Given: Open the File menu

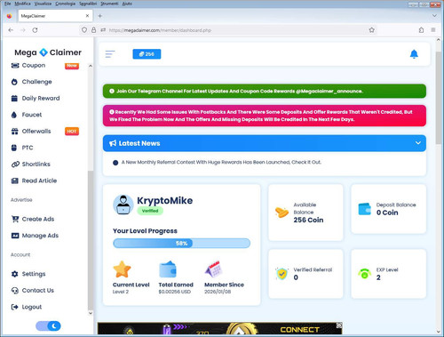Looking at the screenshot, I should [7, 4].
